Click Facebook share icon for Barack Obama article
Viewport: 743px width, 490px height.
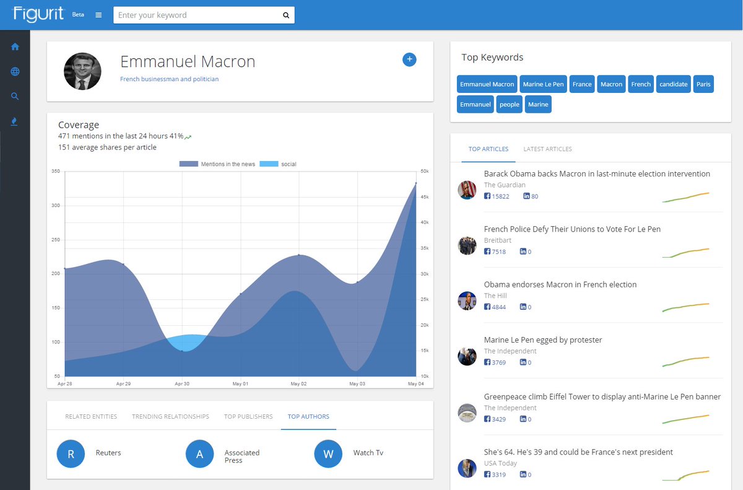tap(487, 196)
